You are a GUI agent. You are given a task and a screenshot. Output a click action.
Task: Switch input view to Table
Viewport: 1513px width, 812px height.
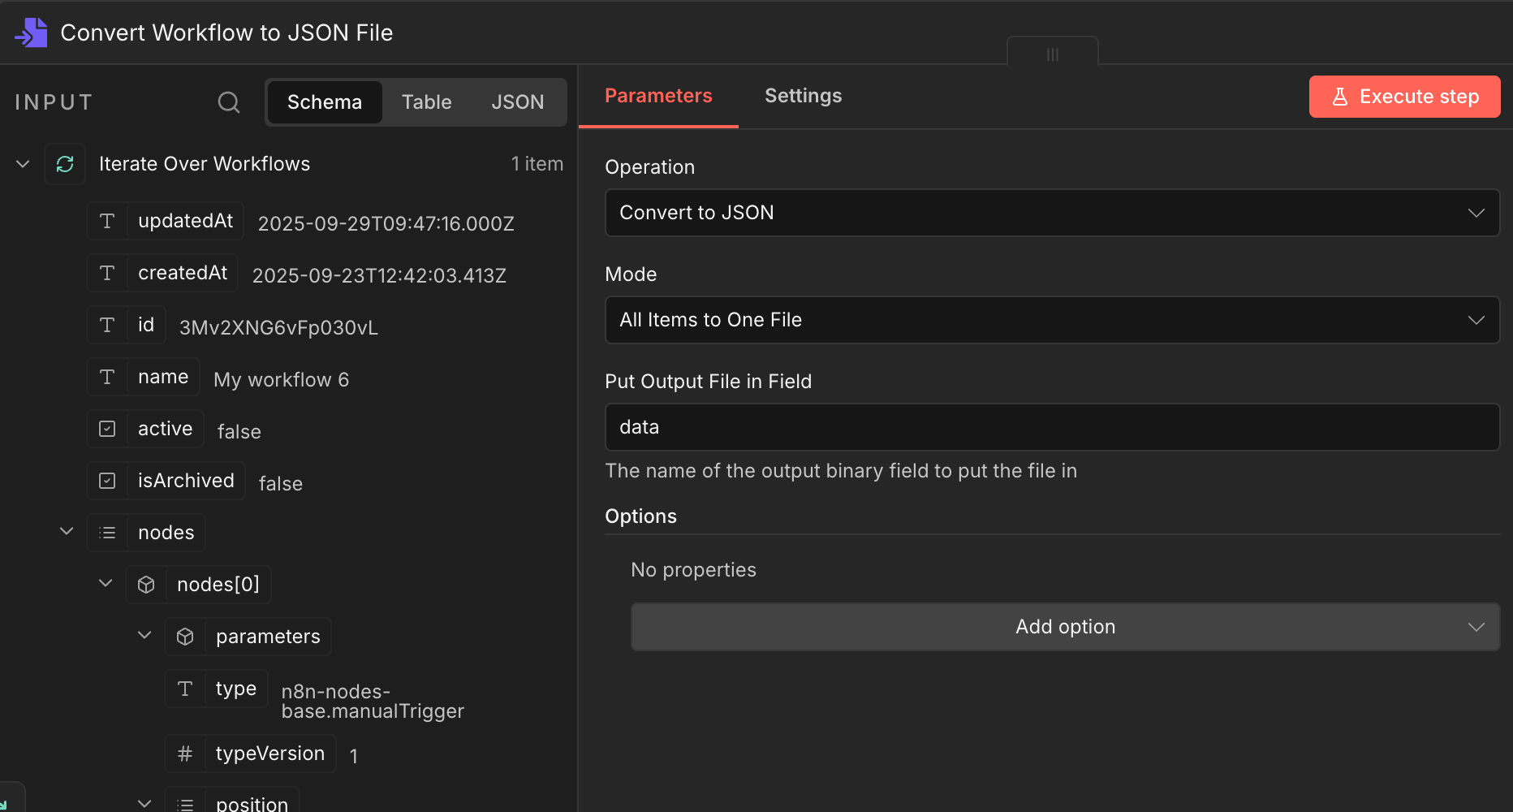point(427,102)
